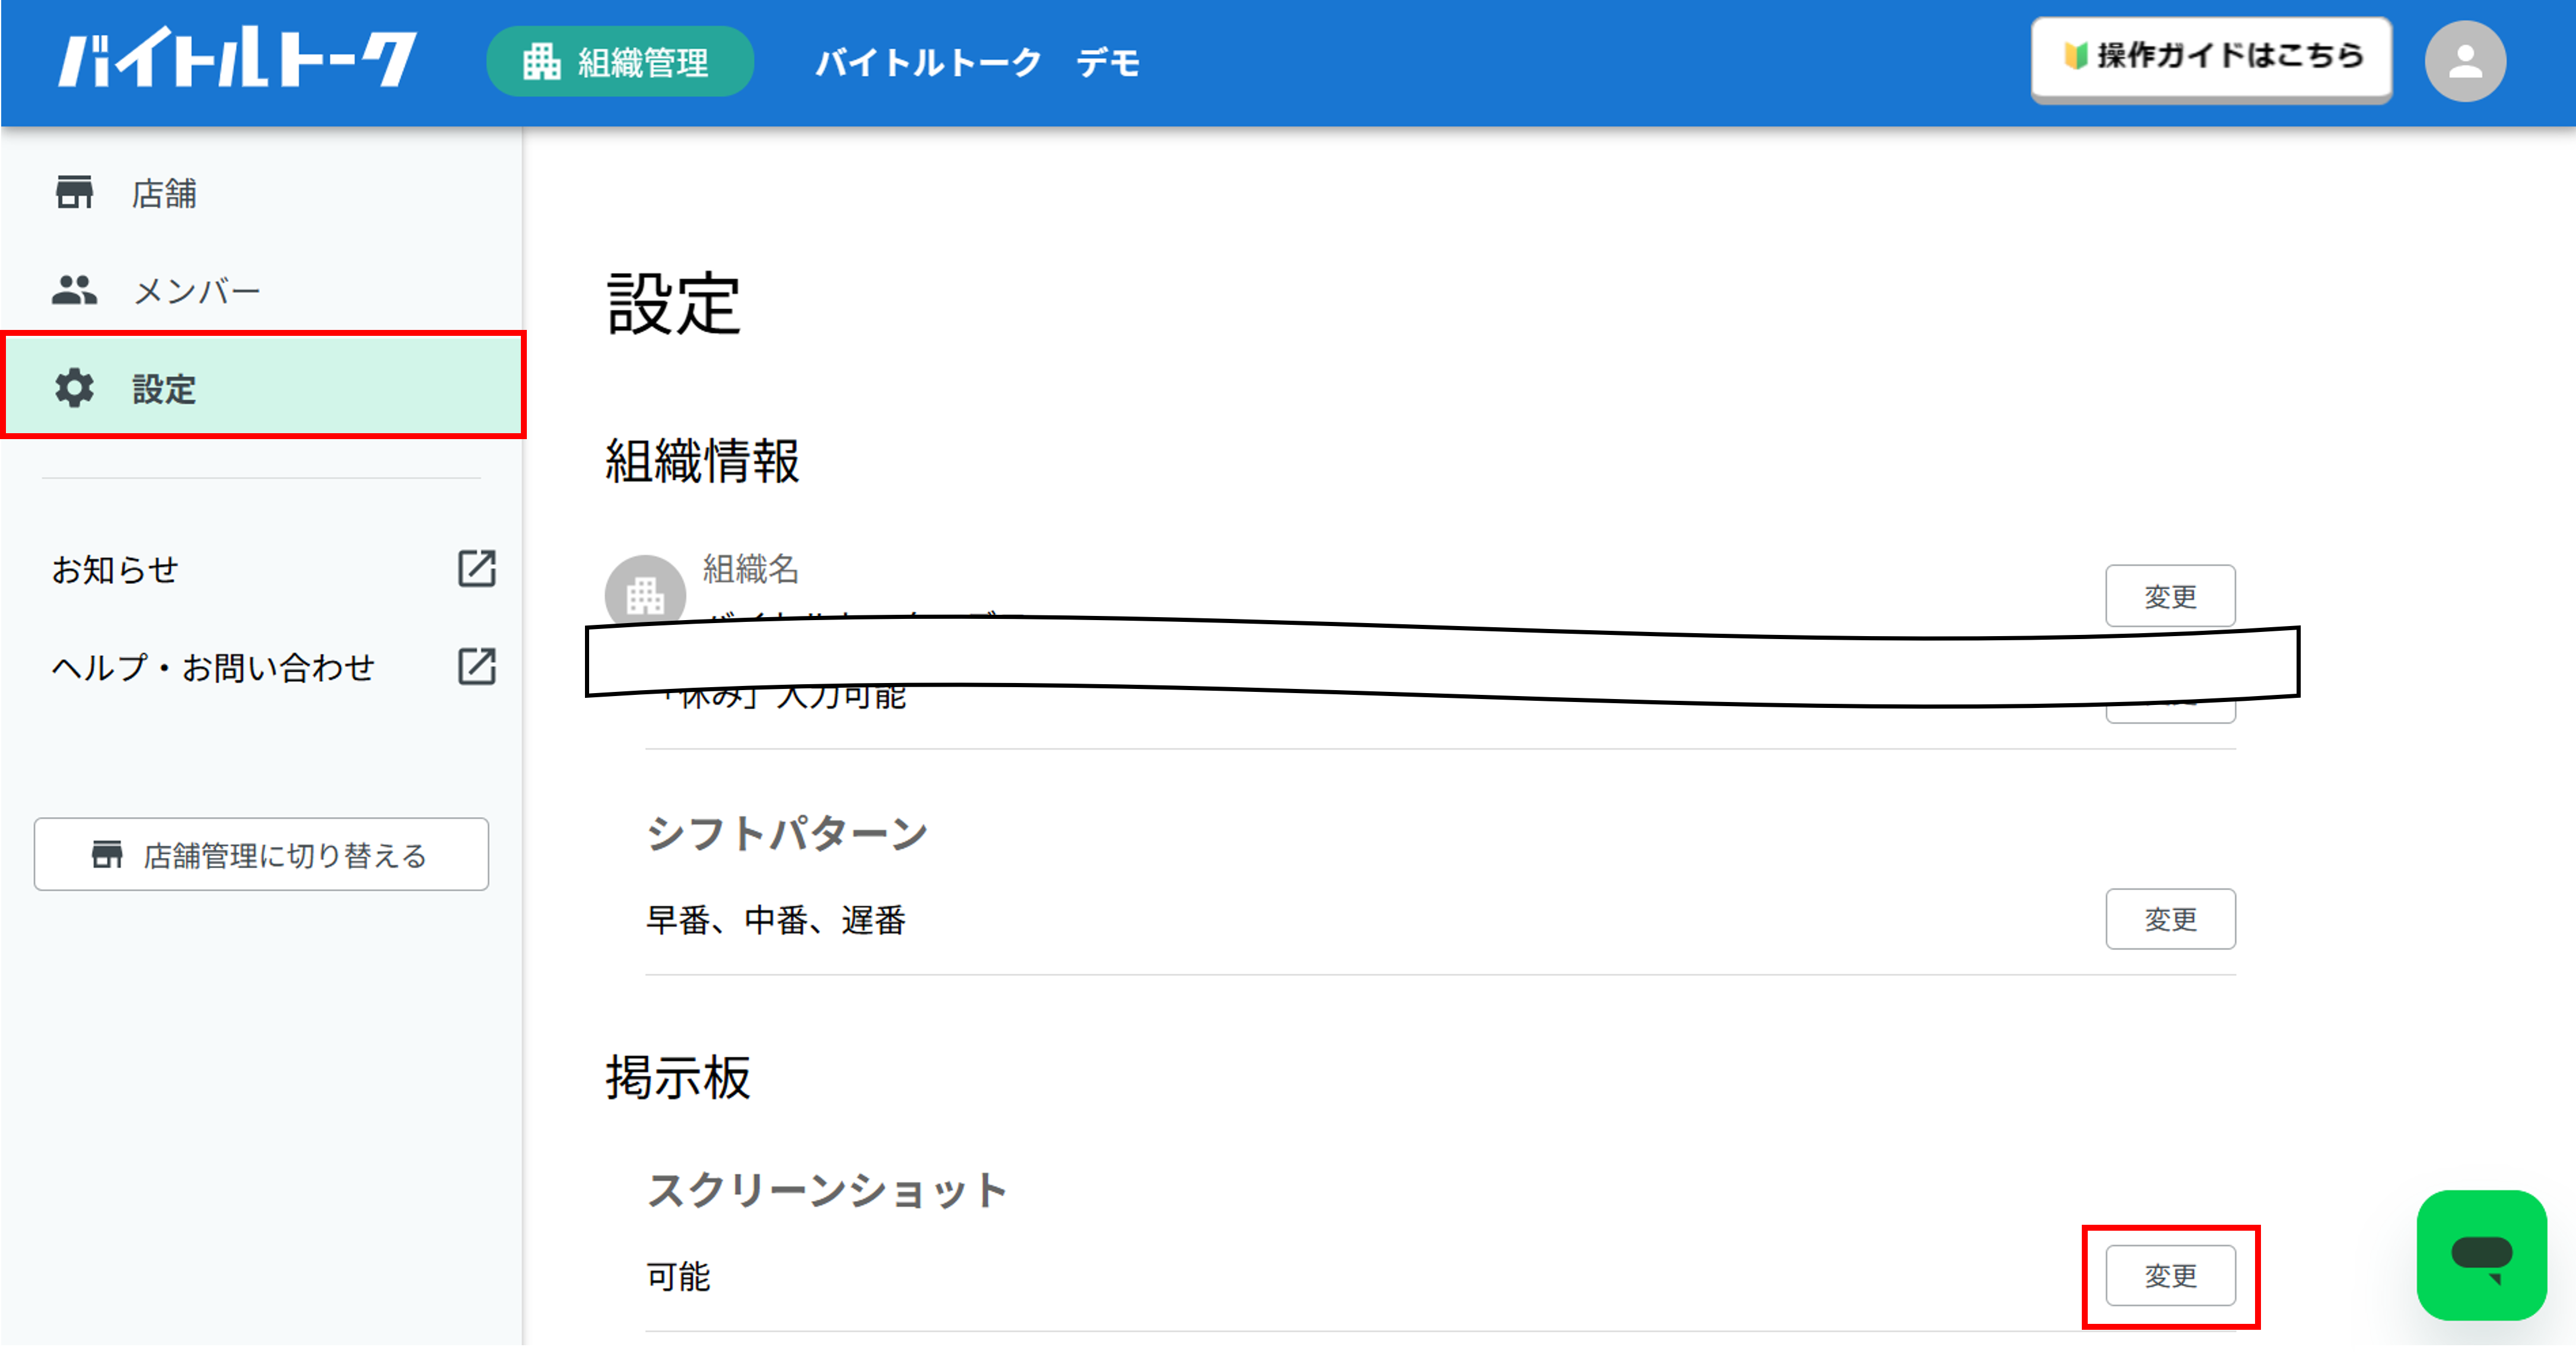Viewport: 2576px width, 1366px height.
Task: Click the 早番、中番、遅番 shift pattern text
Action: (776, 921)
